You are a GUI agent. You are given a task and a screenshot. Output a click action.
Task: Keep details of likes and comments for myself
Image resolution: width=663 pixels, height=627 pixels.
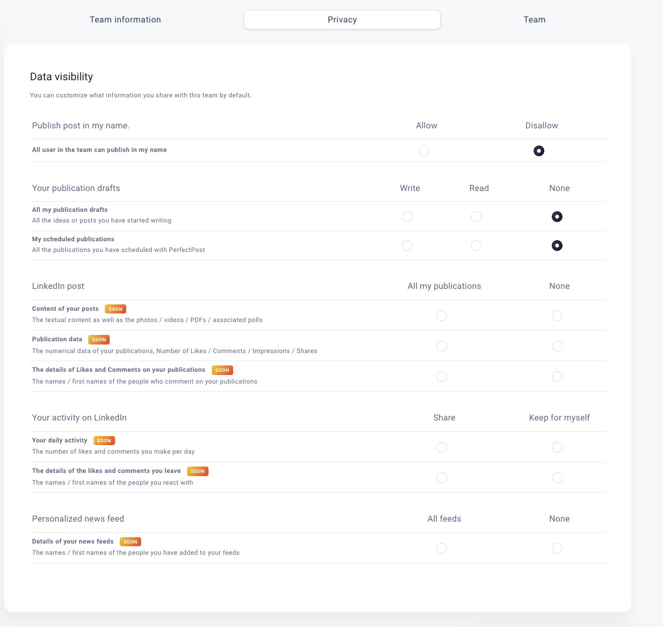557,478
